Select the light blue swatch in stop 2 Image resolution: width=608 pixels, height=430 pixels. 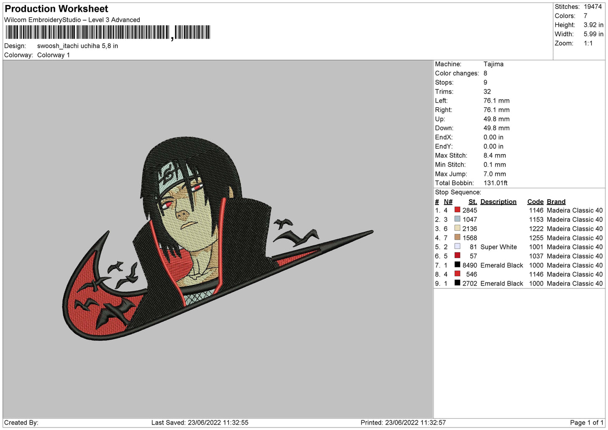[457, 219]
